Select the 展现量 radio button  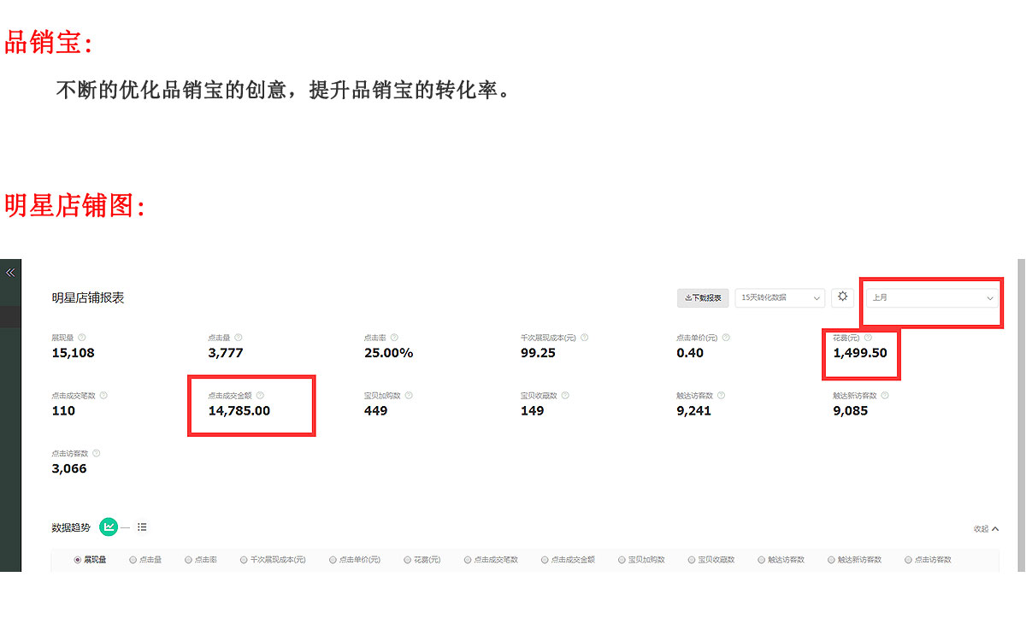pyautogui.click(x=78, y=560)
